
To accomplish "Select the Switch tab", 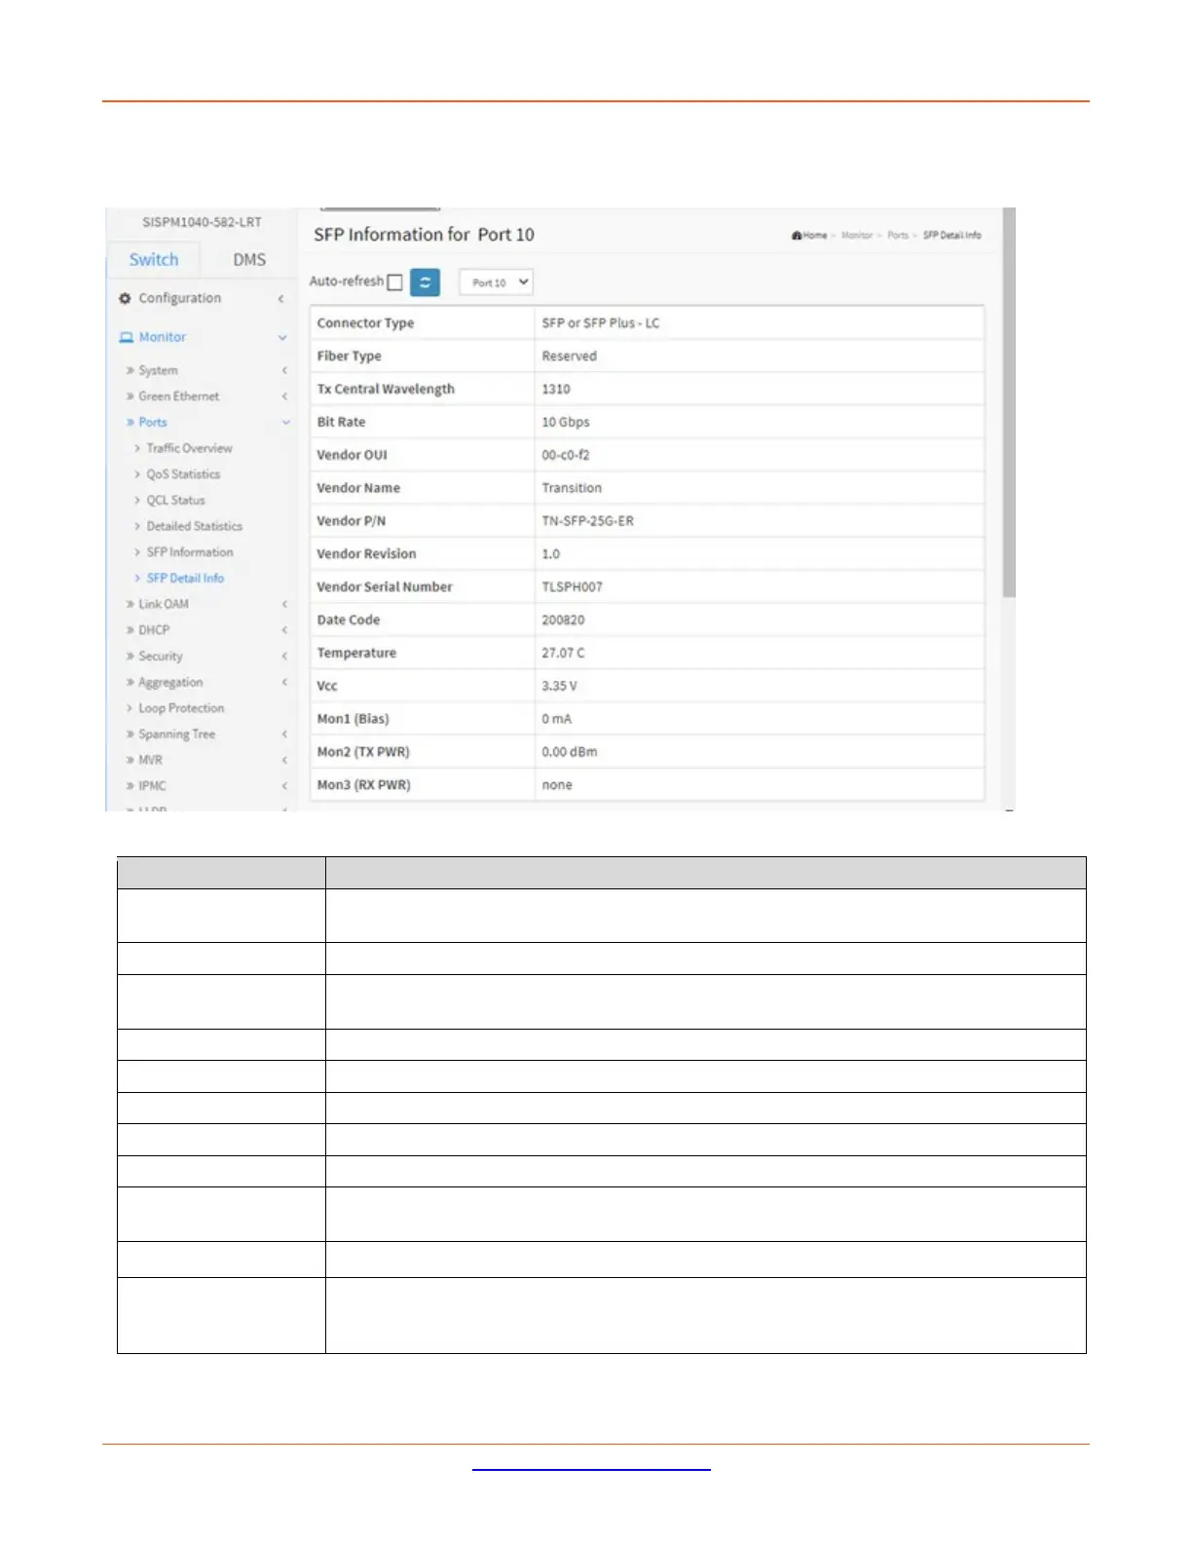I will (x=154, y=260).
